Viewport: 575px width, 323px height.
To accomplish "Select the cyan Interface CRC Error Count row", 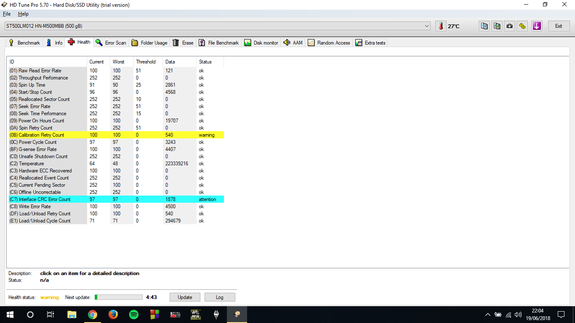I will point(116,199).
